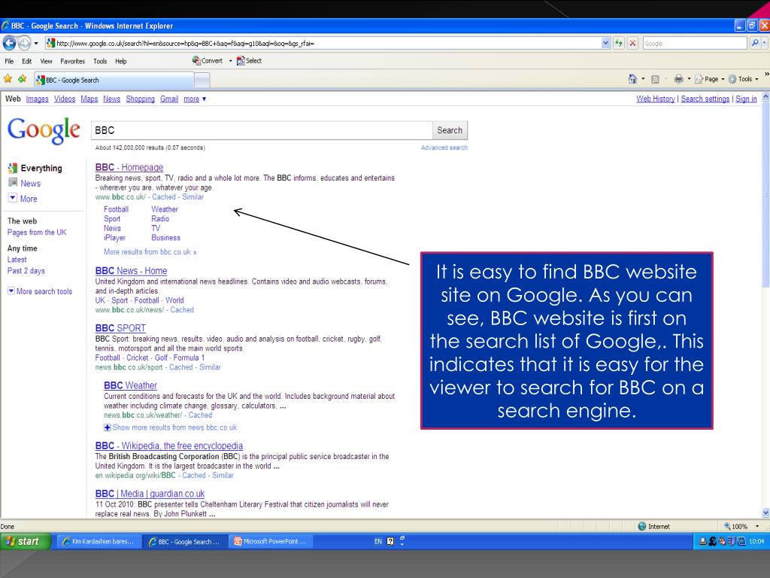Open the File menu
This screenshot has height=578, width=770.
click(9, 61)
